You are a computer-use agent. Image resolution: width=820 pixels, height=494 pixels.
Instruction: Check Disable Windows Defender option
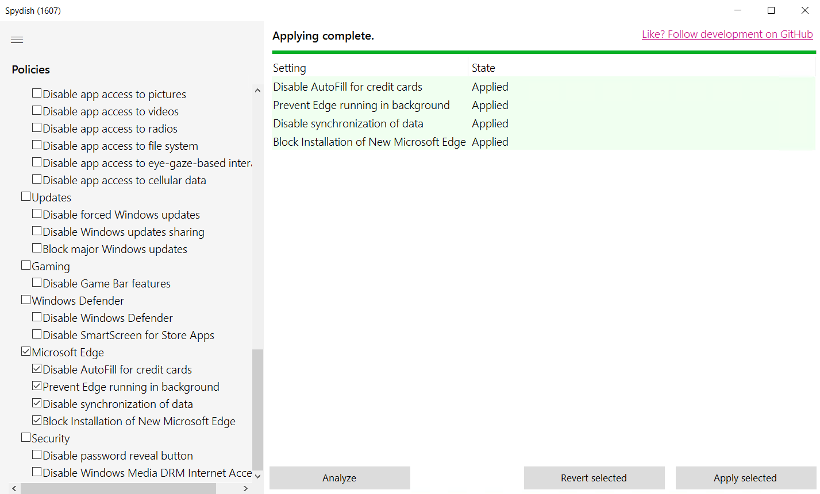coord(37,317)
